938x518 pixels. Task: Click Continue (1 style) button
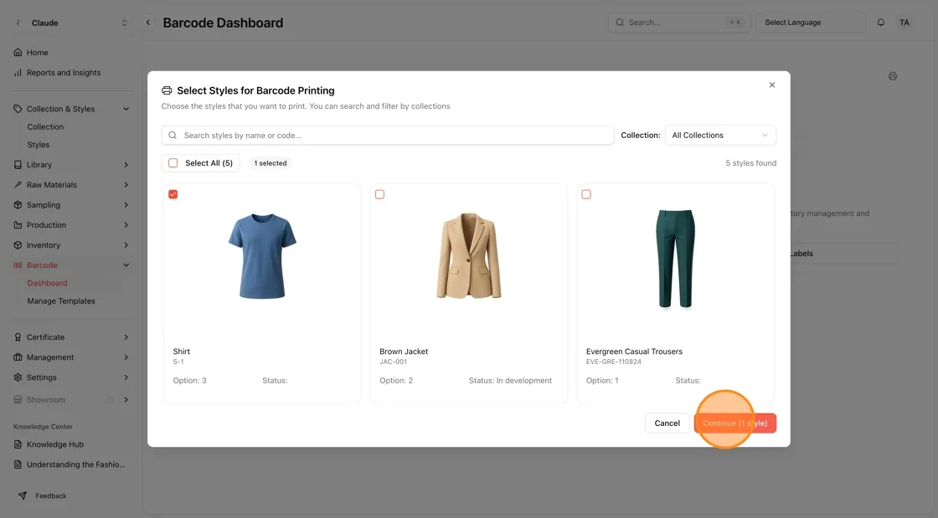point(735,423)
